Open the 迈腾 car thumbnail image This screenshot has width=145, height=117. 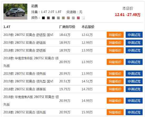(15, 12)
